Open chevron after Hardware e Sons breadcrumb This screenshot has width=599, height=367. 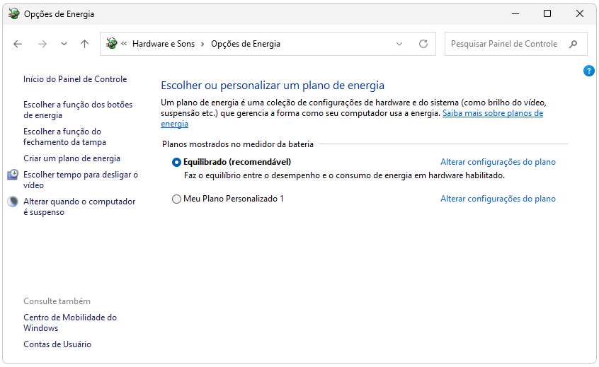202,45
